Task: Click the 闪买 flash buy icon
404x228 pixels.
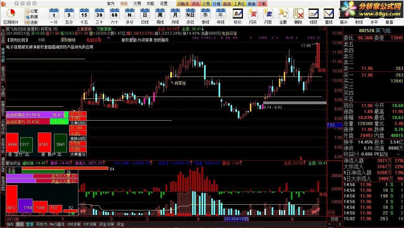Action: pyautogui.click(x=253, y=16)
